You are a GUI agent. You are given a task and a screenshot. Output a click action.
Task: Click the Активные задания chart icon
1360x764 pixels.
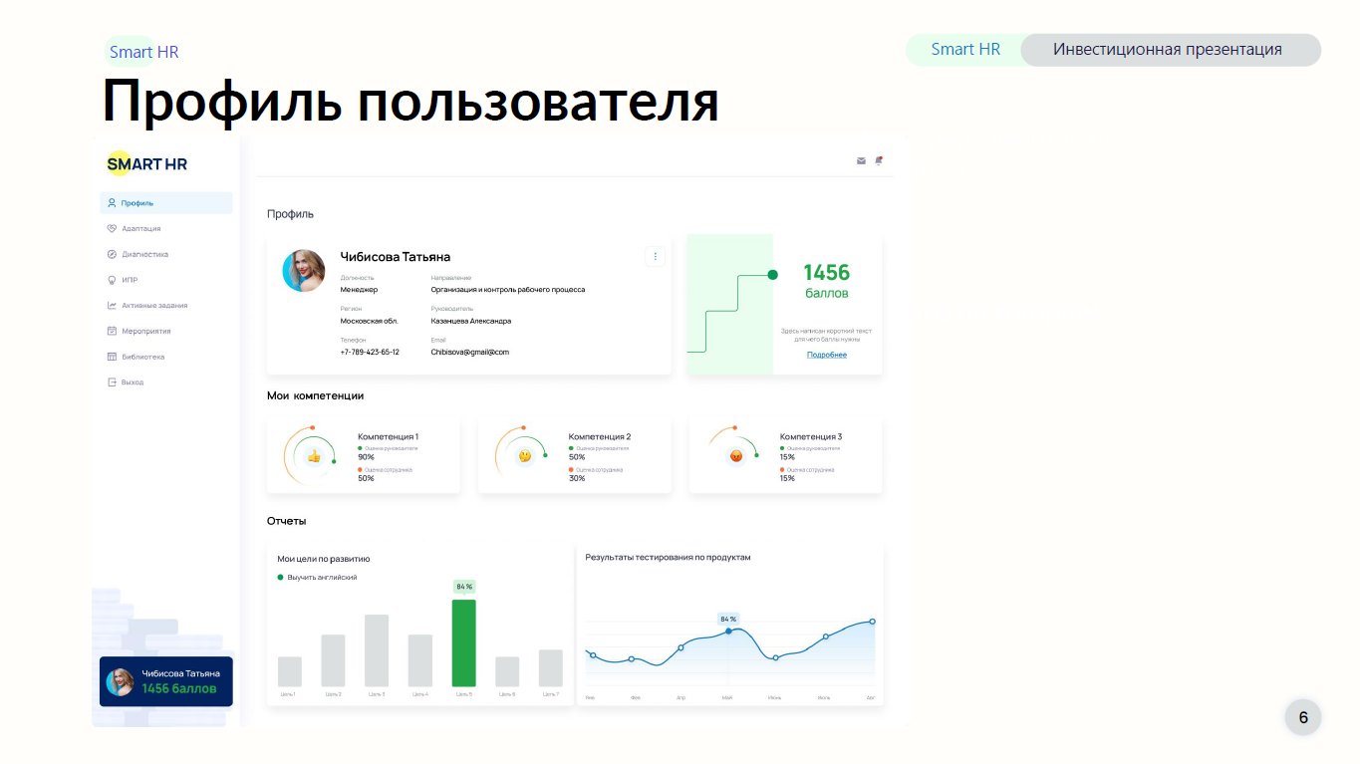pyautogui.click(x=112, y=306)
